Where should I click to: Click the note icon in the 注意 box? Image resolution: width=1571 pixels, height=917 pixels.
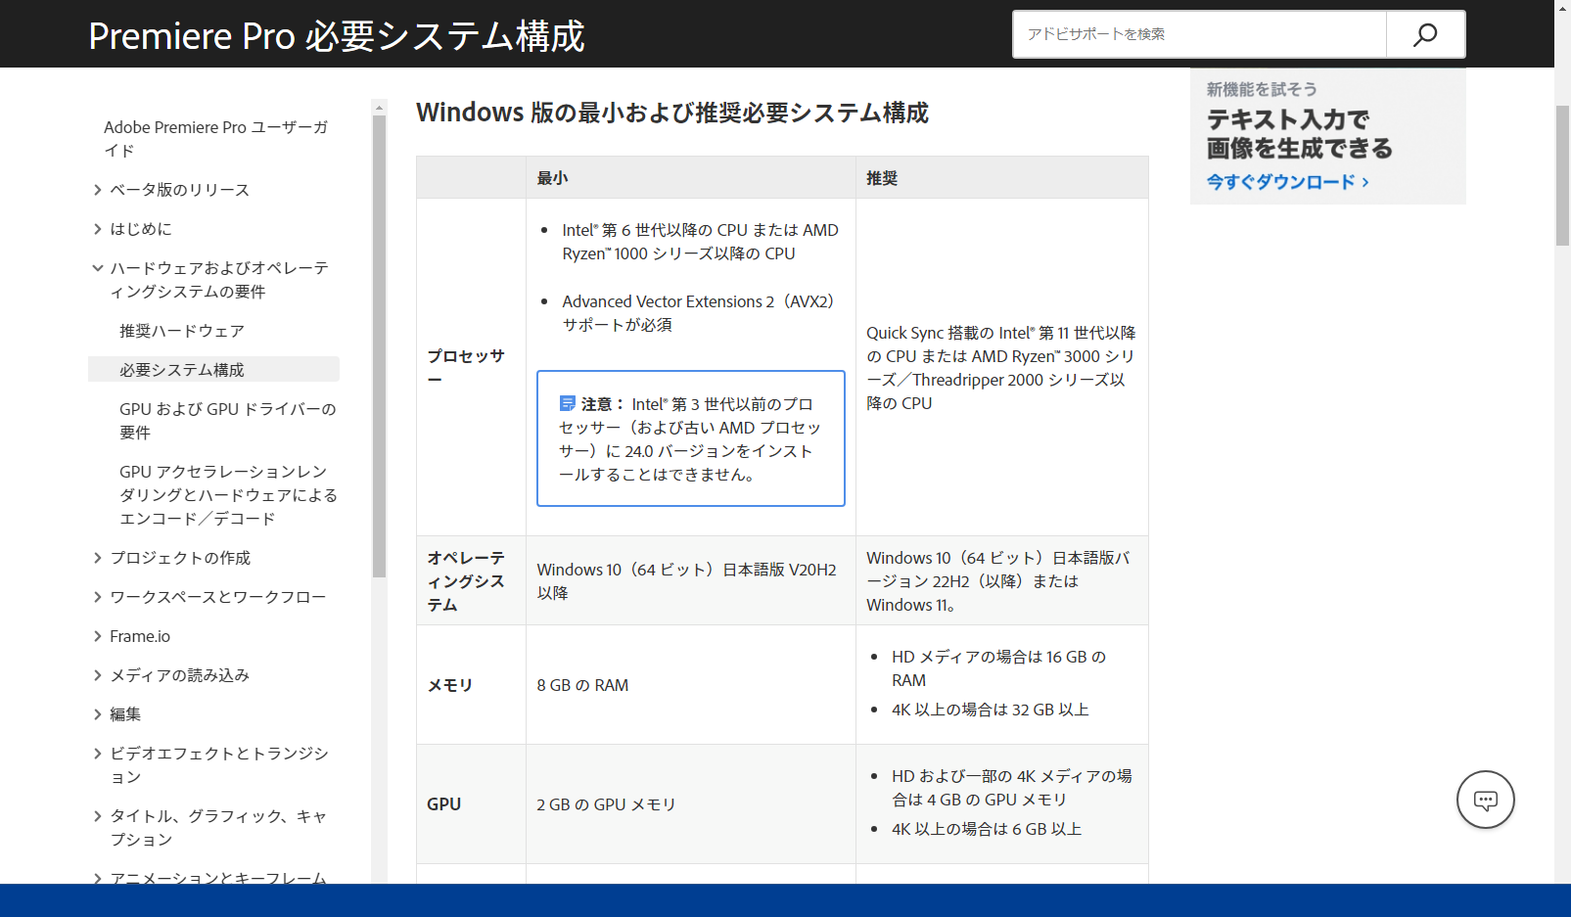(567, 401)
